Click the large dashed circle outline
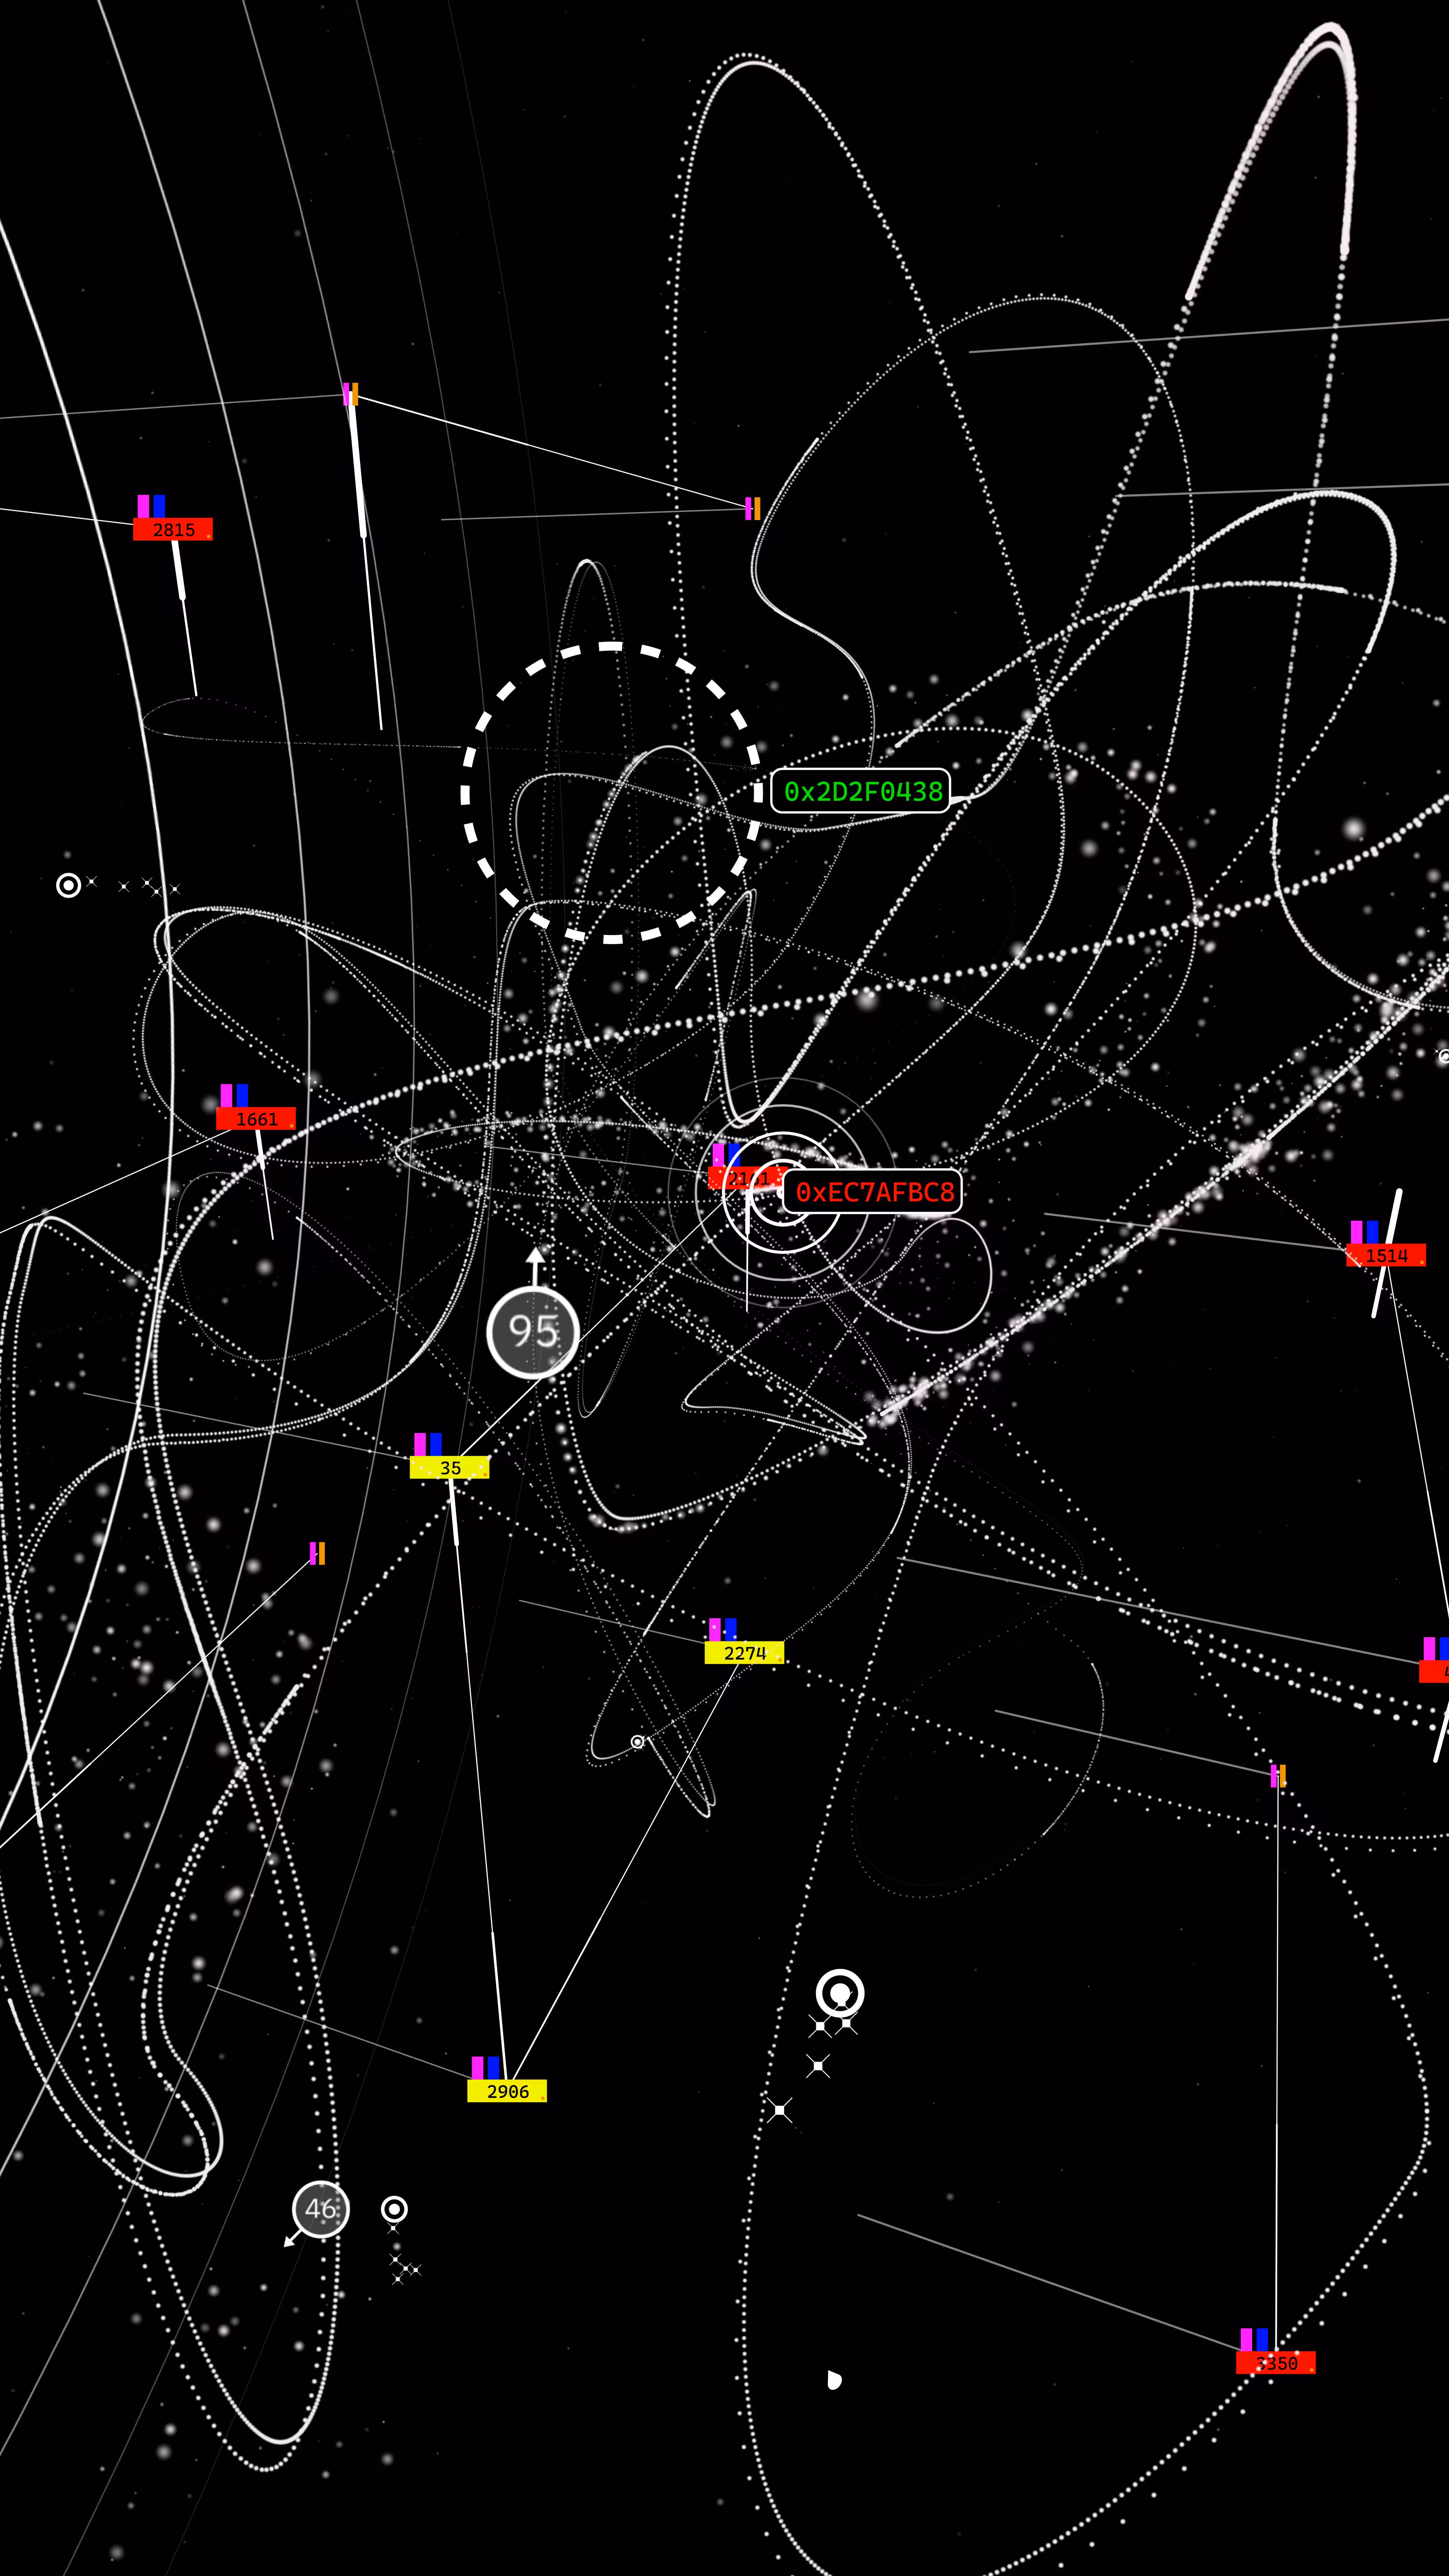1449x2576 pixels. (612, 793)
